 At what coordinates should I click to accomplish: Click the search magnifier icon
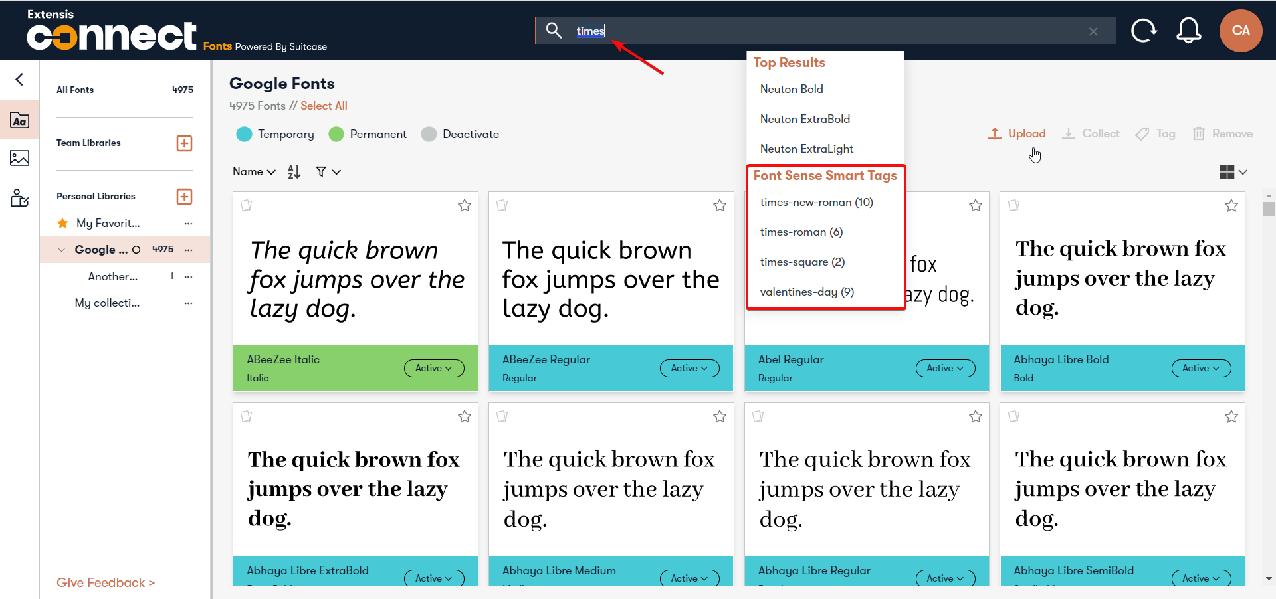pos(554,31)
